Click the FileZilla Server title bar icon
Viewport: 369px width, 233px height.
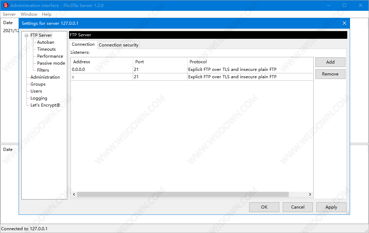click(6, 5)
